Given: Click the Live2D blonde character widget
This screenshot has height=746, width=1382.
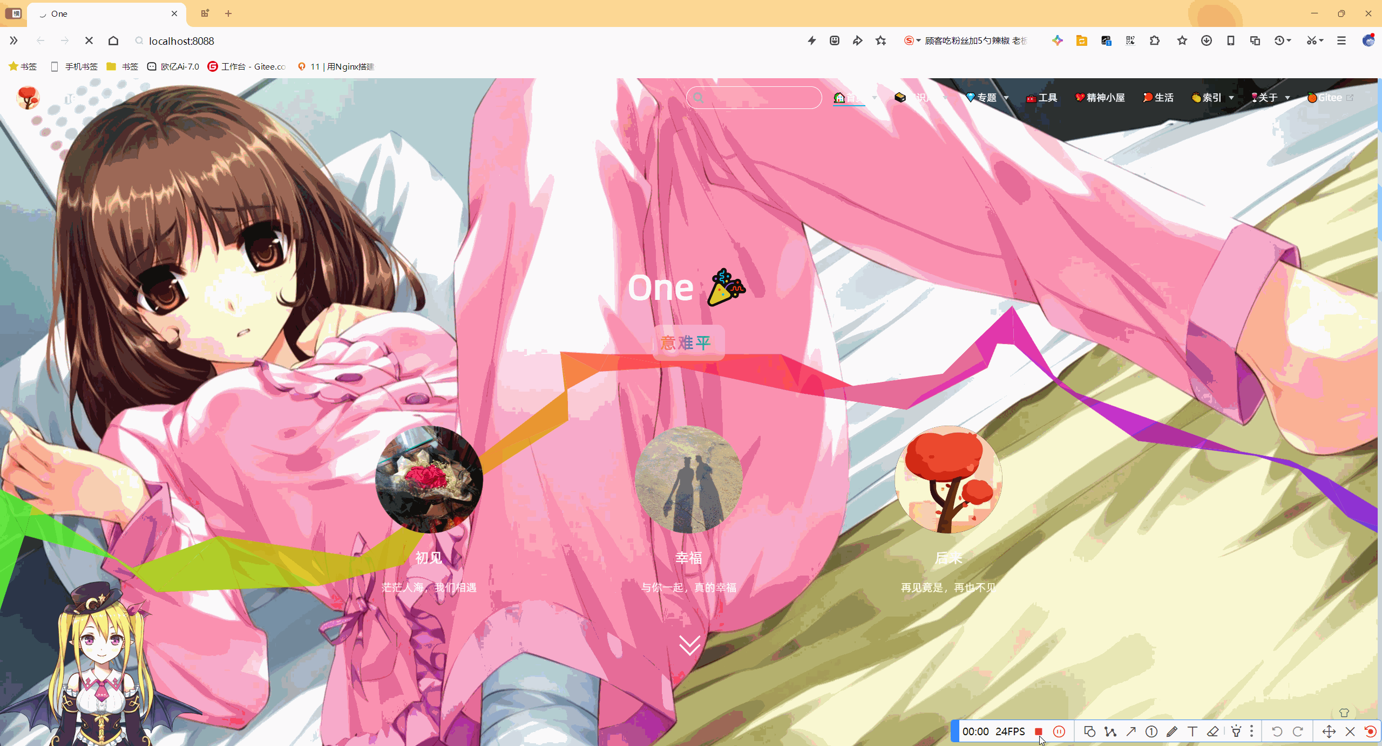Looking at the screenshot, I should [103, 663].
